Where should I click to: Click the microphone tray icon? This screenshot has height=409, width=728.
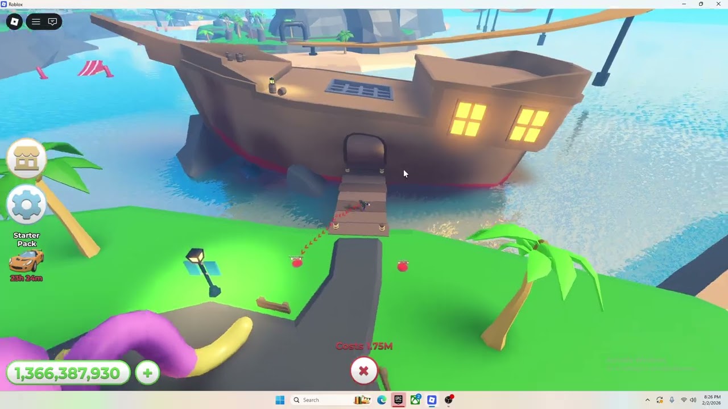pyautogui.click(x=672, y=400)
